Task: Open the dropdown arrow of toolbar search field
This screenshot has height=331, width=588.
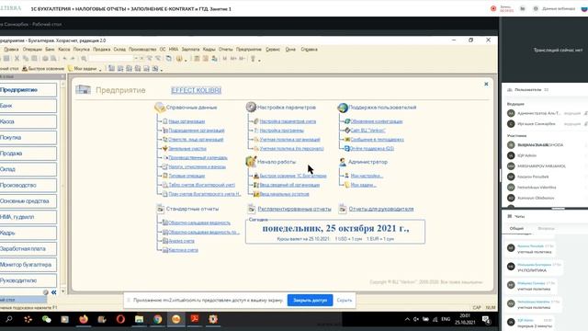Action: tap(135, 59)
